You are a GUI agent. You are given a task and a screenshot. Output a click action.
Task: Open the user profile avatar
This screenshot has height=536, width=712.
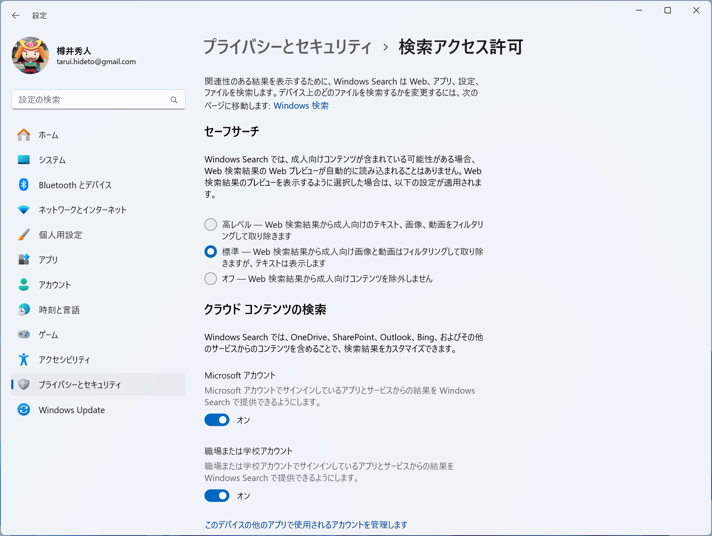click(30, 55)
